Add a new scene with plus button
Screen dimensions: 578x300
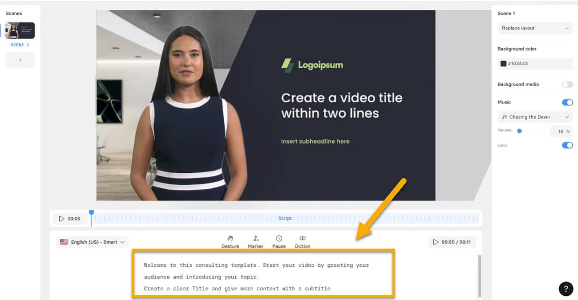20,60
